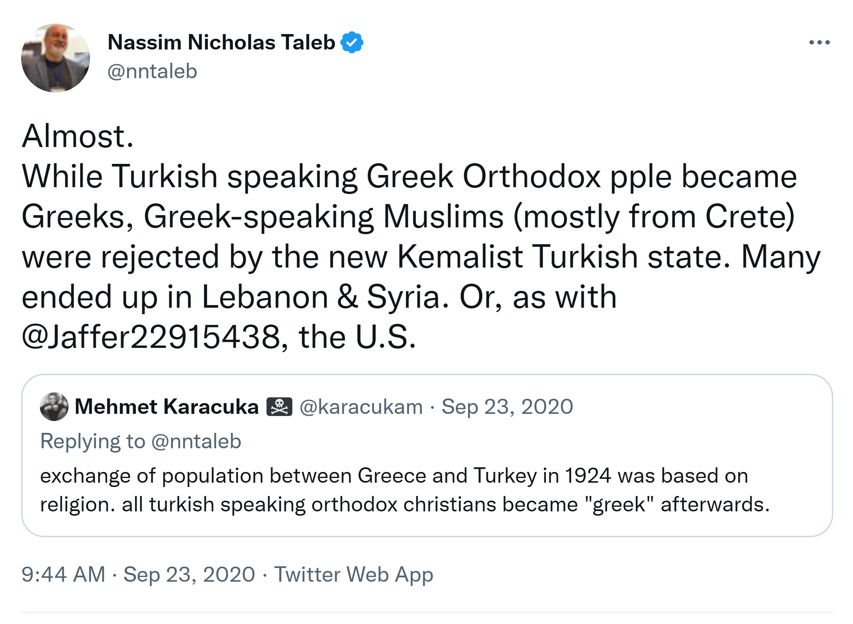The height and width of the screenshot is (624, 853).
Task: Open the three-dot more options menu
Action: point(819,42)
